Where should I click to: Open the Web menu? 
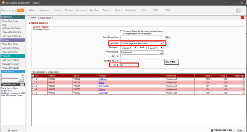pos(144,10)
